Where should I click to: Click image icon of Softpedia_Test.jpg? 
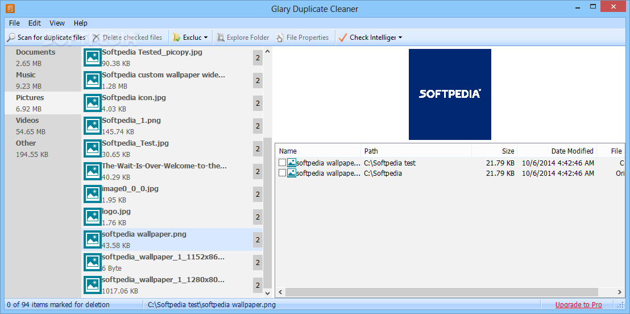(x=93, y=149)
